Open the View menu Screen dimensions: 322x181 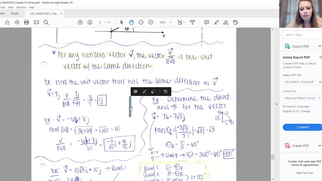tap(11, 7)
